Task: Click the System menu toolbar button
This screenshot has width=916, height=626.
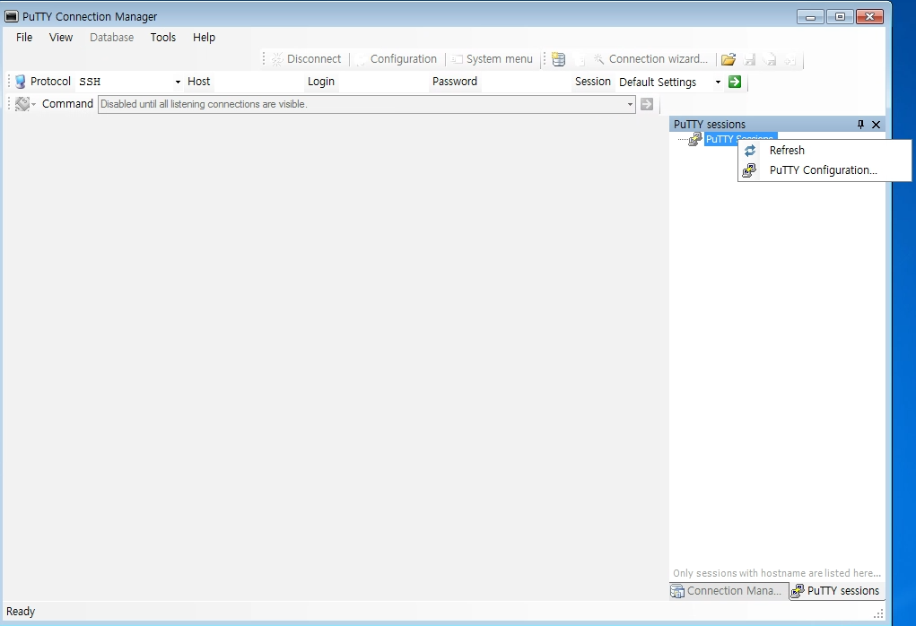Action: tap(493, 59)
